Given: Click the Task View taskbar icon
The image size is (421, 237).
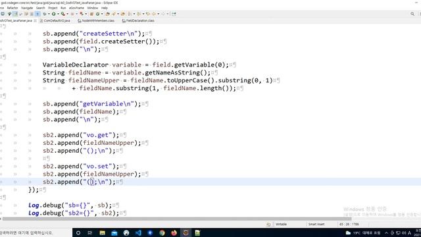Looking at the screenshot, I should [90, 232].
